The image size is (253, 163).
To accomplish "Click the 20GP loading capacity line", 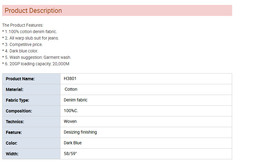I will 36,64.
